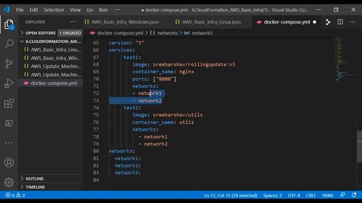Open notifications bell in status bar
The width and height of the screenshot is (362, 203).
(354, 195)
